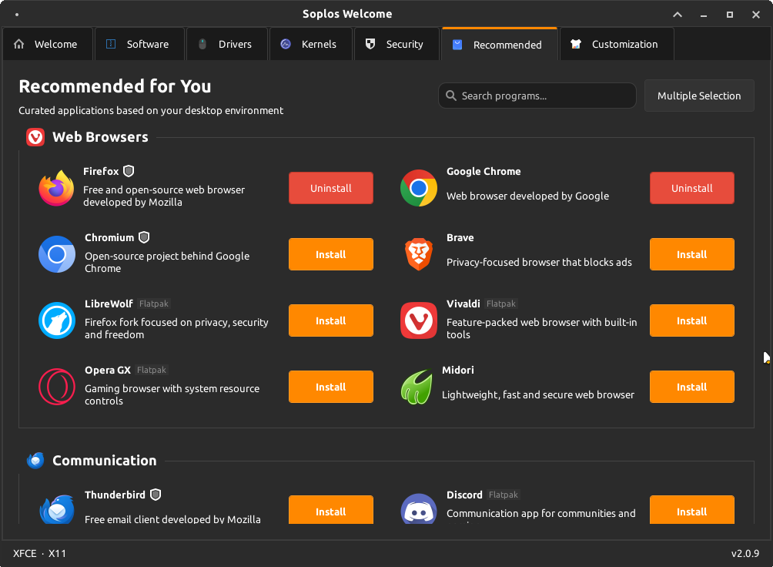Install LibreWolf

(331, 320)
